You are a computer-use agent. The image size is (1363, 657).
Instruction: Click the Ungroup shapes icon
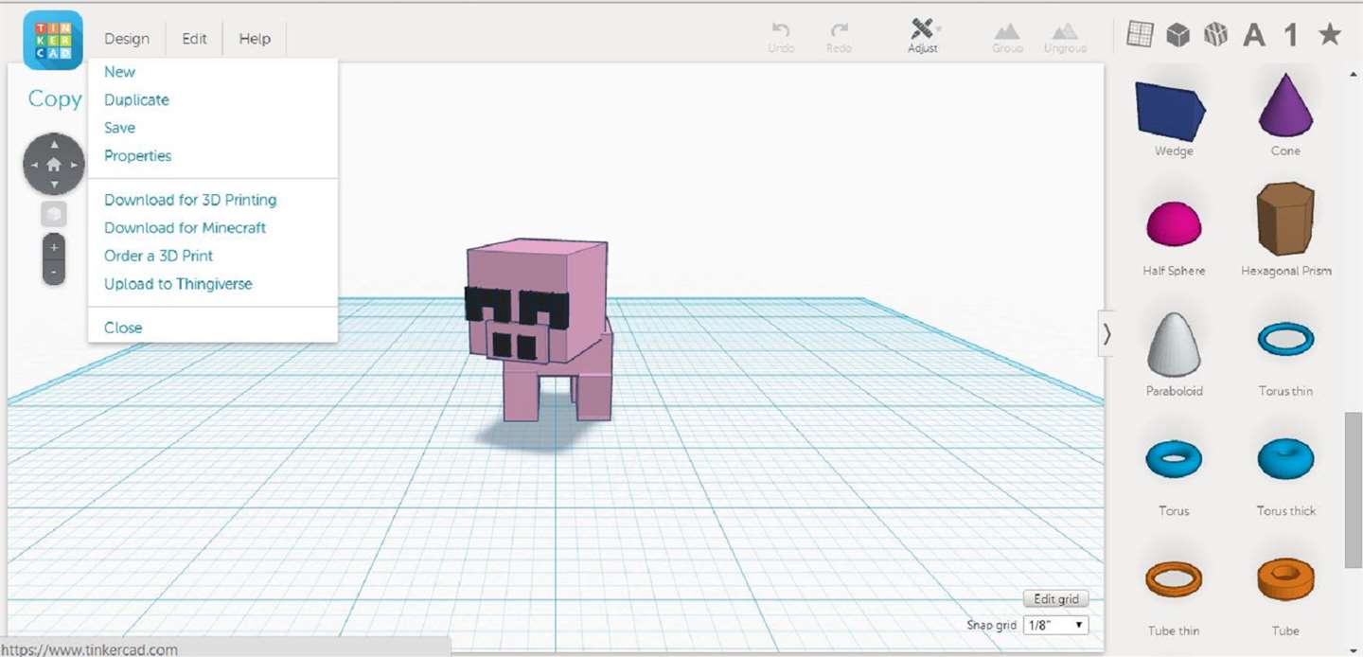pyautogui.click(x=1065, y=31)
